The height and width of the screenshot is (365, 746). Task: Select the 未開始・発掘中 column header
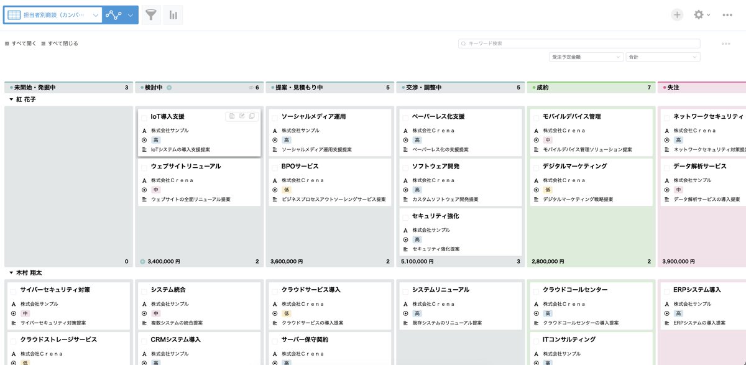tap(68, 88)
